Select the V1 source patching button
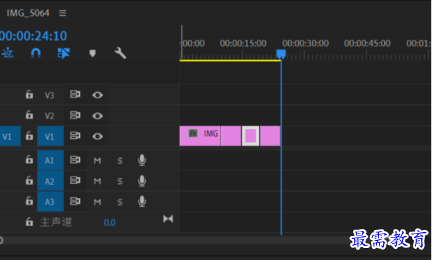This screenshot has width=432, height=260. [10, 136]
